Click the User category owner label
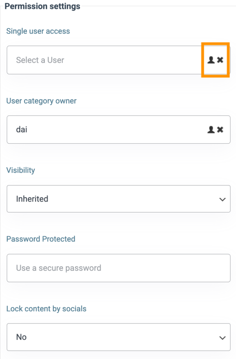 pyautogui.click(x=42, y=101)
